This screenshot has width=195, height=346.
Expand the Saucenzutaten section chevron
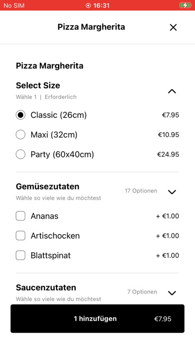pos(172,293)
